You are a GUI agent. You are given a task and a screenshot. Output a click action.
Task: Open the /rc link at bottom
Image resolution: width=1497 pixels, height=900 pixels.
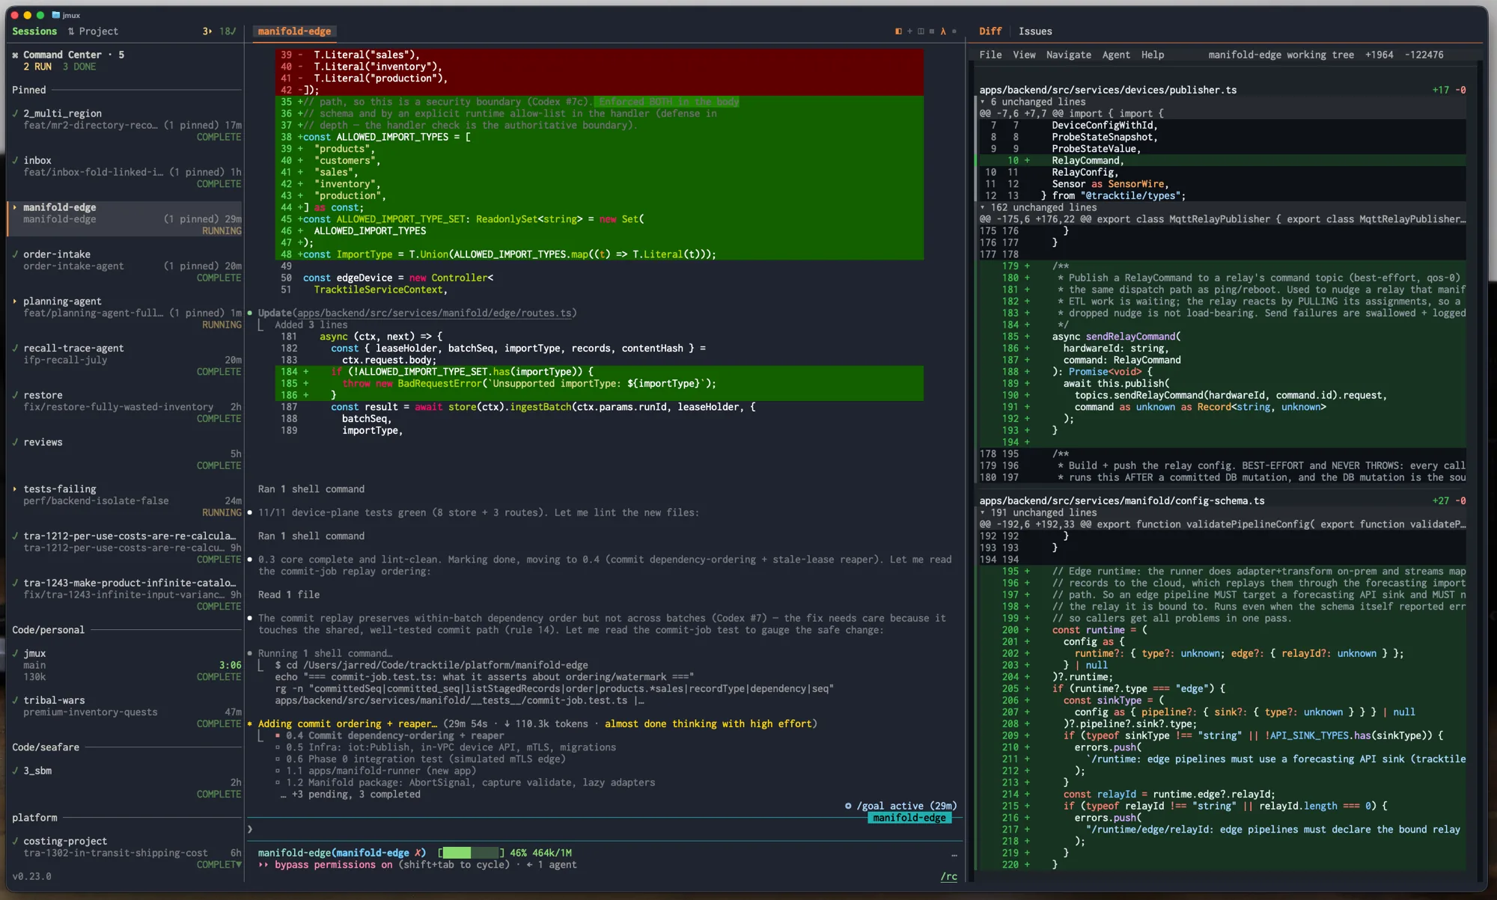point(949,877)
